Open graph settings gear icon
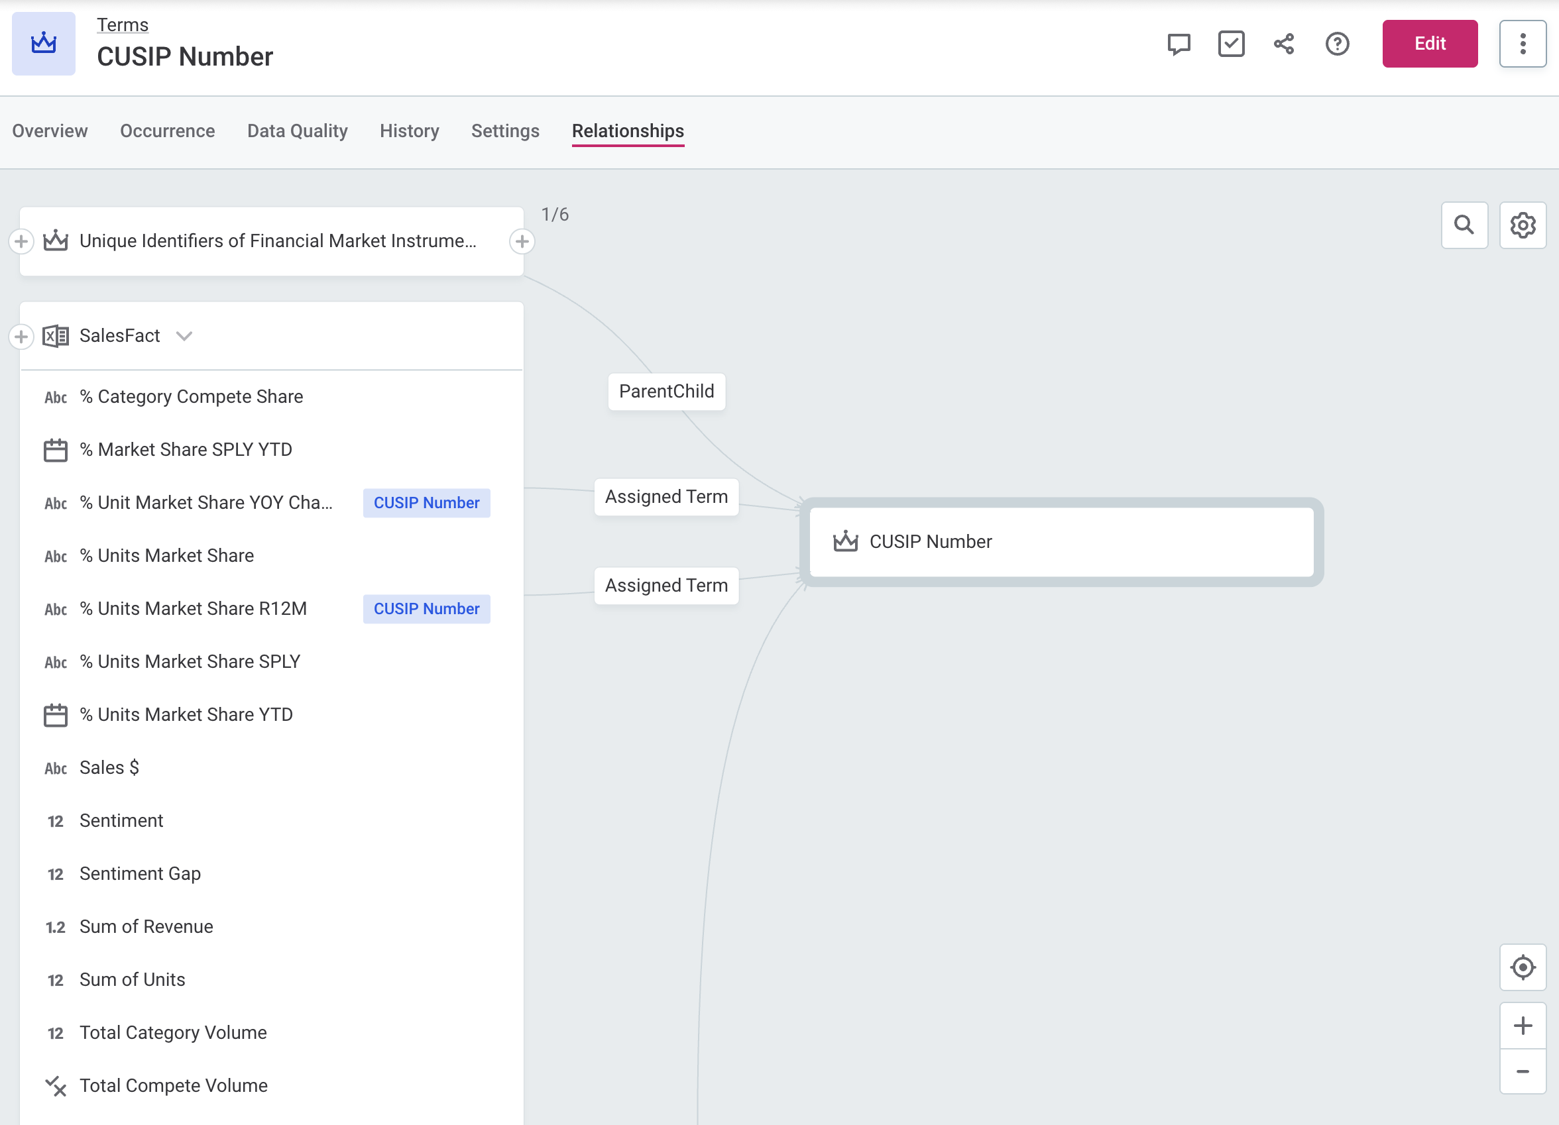Screen dimensions: 1559x1125 click(x=1522, y=225)
